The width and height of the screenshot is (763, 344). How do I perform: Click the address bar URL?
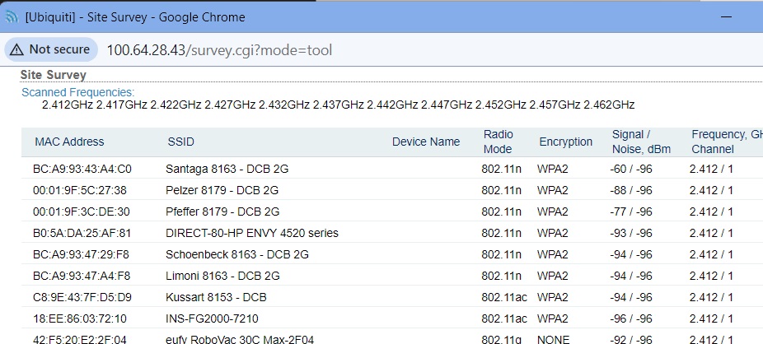[x=218, y=50]
